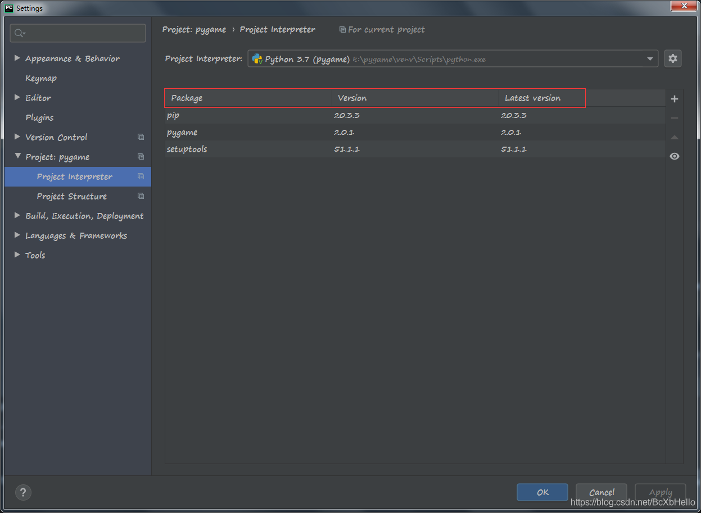Toggle the show early releases eye icon
The image size is (701, 513).
pos(675,156)
